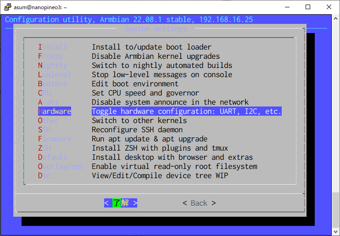Click the scrollbar up arrow
The height and width of the screenshot is (236, 340).
(335, 18)
